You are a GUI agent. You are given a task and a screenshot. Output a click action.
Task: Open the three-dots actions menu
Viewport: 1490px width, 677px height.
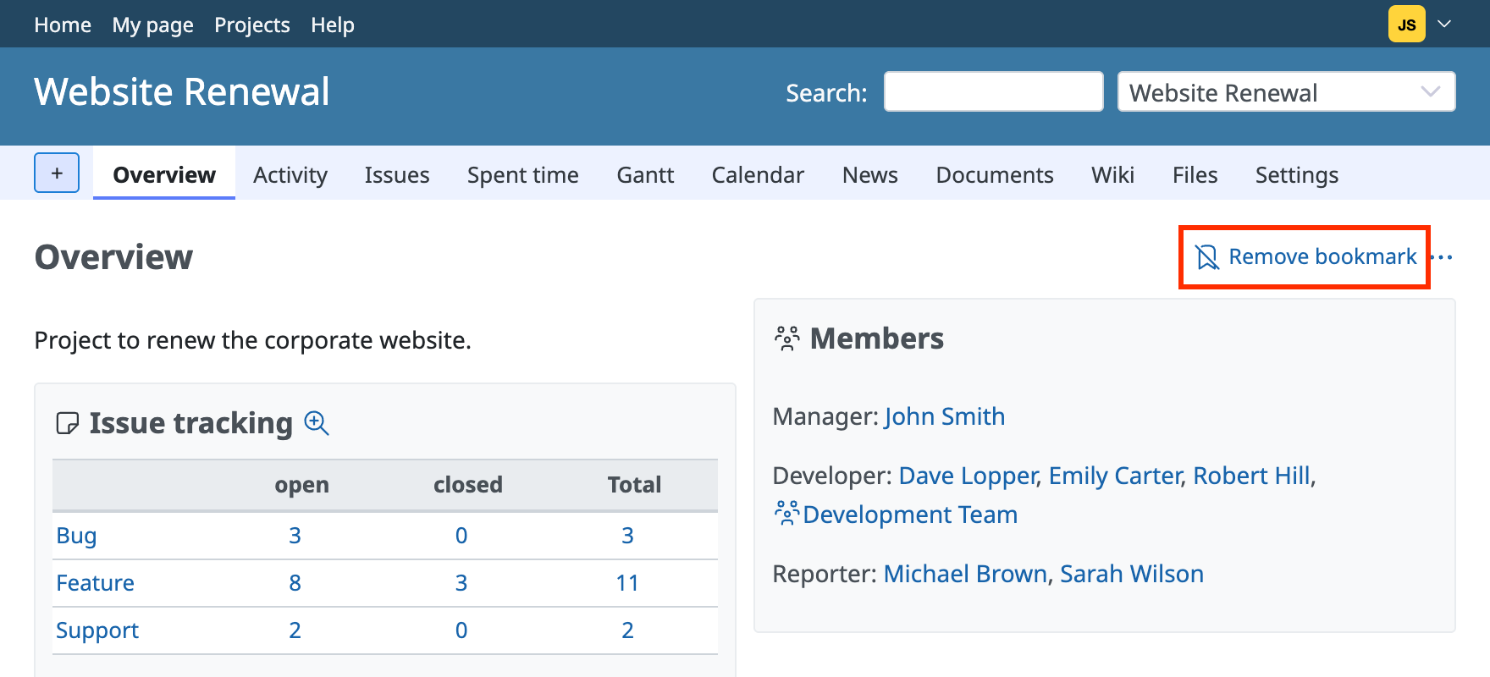point(1442,257)
